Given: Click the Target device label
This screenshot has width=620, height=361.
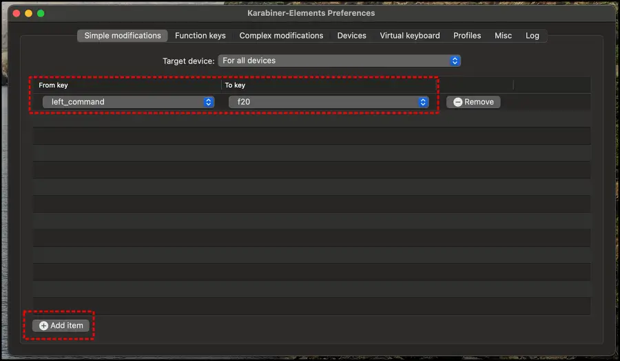Looking at the screenshot, I should tap(188, 61).
